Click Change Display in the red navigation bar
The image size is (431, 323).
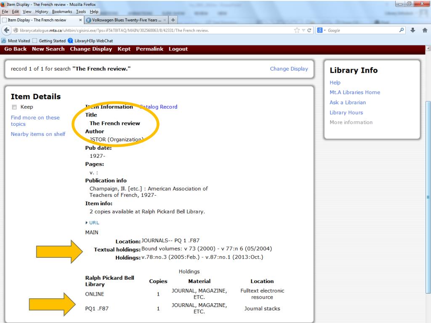click(91, 49)
